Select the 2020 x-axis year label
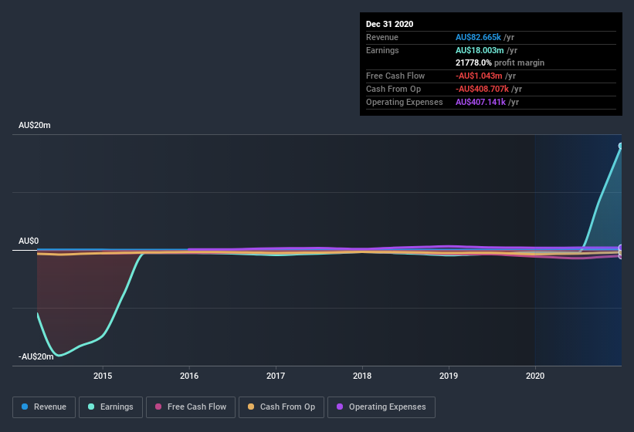Screen dimensions: 634x432 [x=535, y=376]
